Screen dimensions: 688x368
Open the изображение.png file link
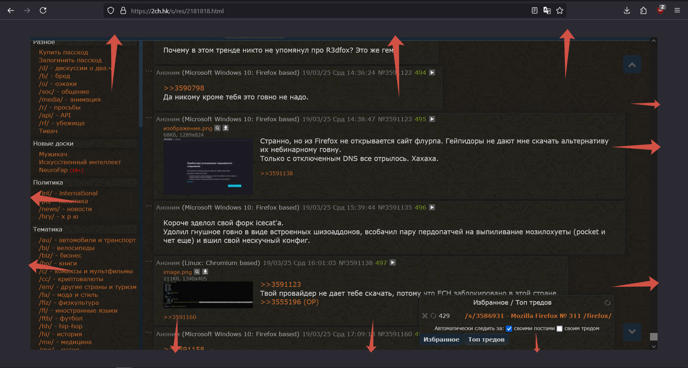pyautogui.click(x=188, y=128)
